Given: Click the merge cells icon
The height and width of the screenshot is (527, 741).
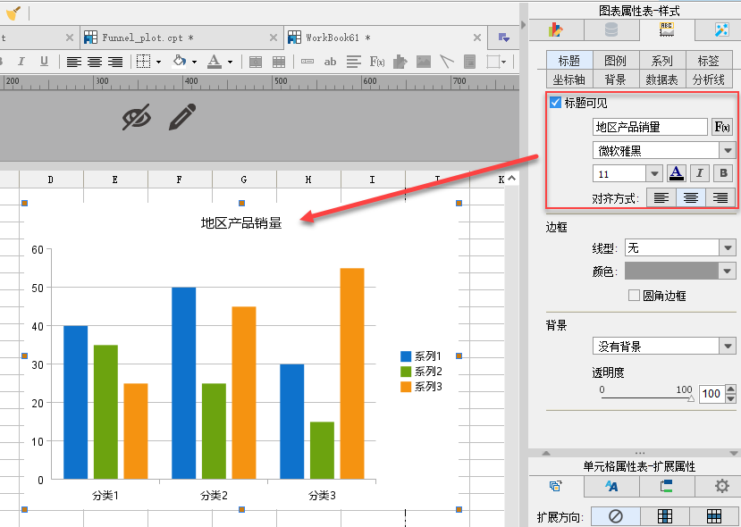Looking at the screenshot, I should (x=256, y=62).
